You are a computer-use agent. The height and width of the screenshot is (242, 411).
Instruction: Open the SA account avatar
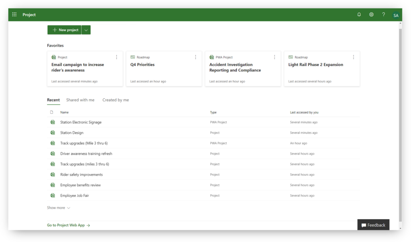[396, 15]
